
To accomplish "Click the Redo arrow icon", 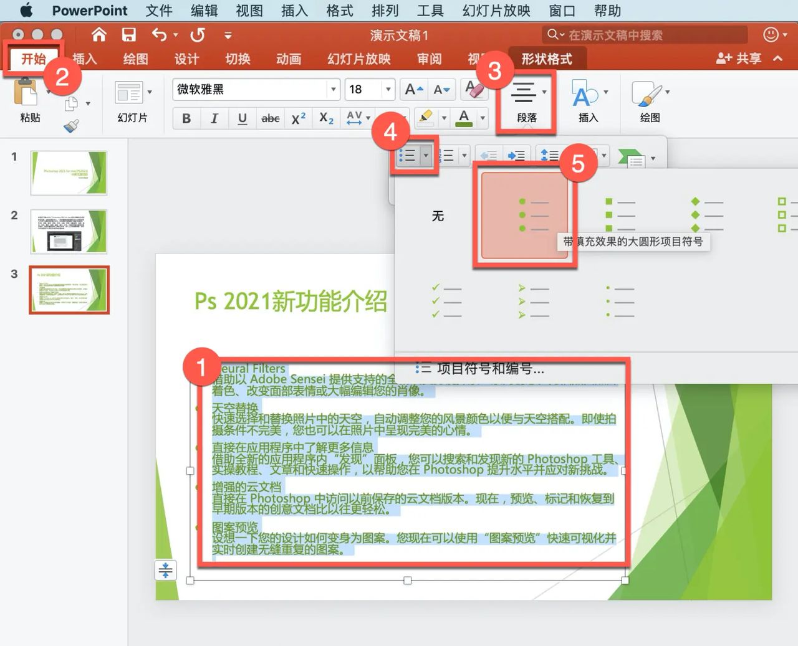I will pos(198,35).
